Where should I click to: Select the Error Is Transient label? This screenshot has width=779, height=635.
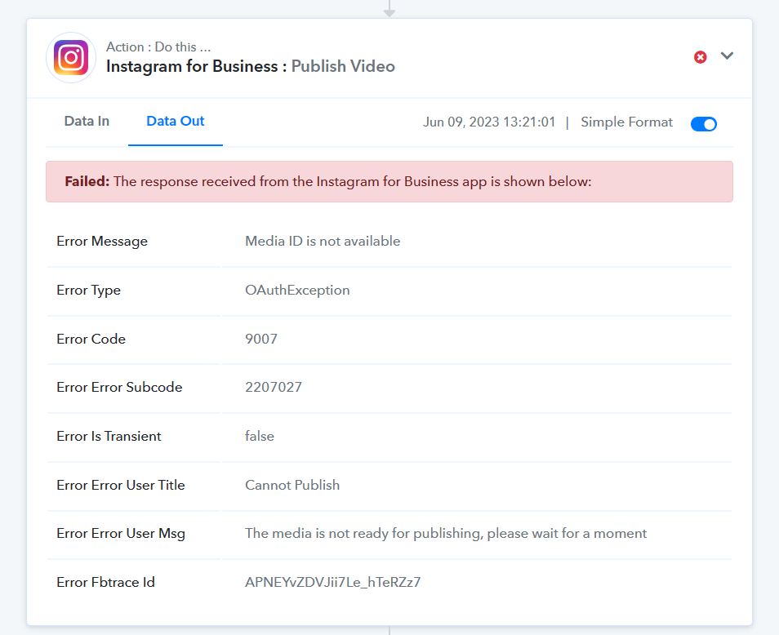109,437
